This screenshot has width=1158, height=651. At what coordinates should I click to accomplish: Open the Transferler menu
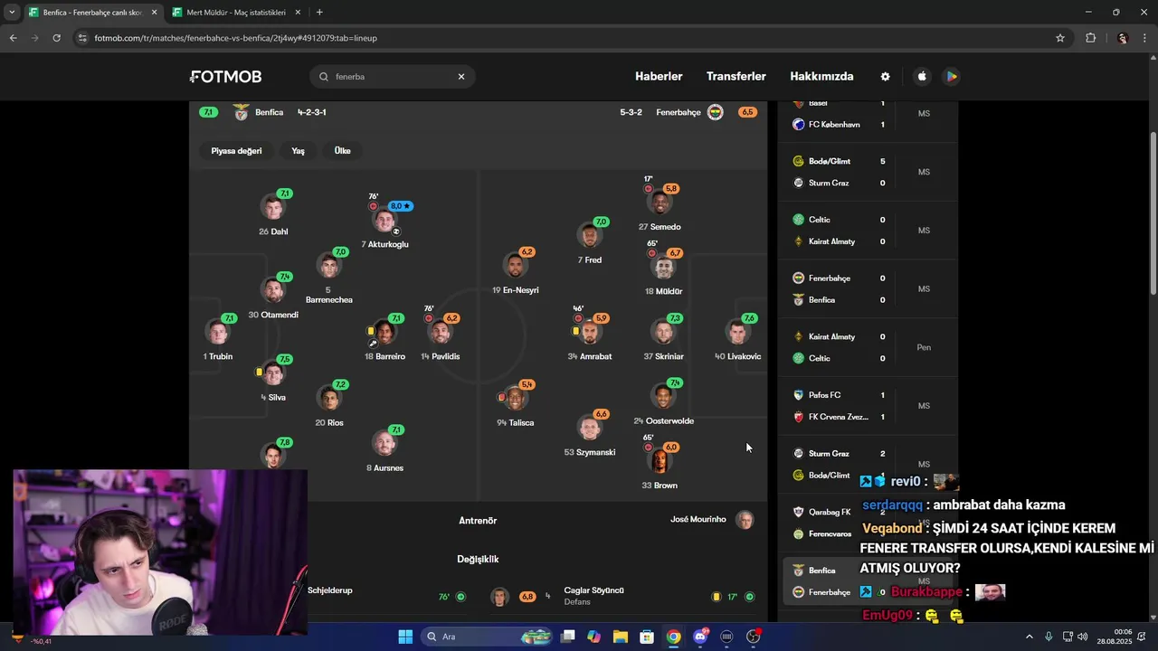(736, 77)
